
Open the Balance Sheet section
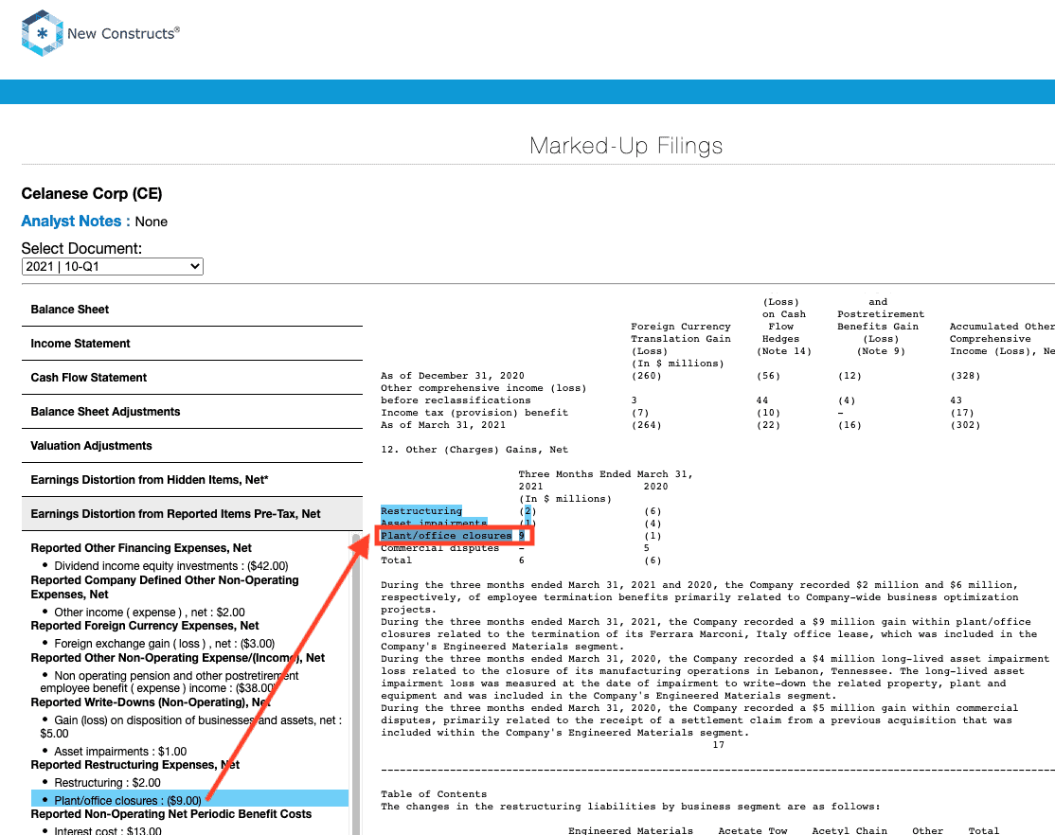coord(191,310)
